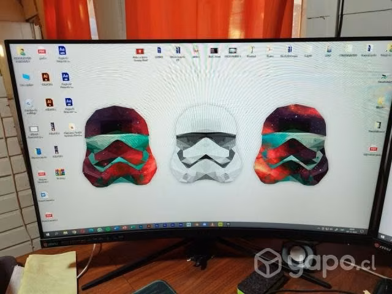Screen dimensions: 392x294
Task: Click the yellow-green app icon on taskbar
Action: [221, 225]
